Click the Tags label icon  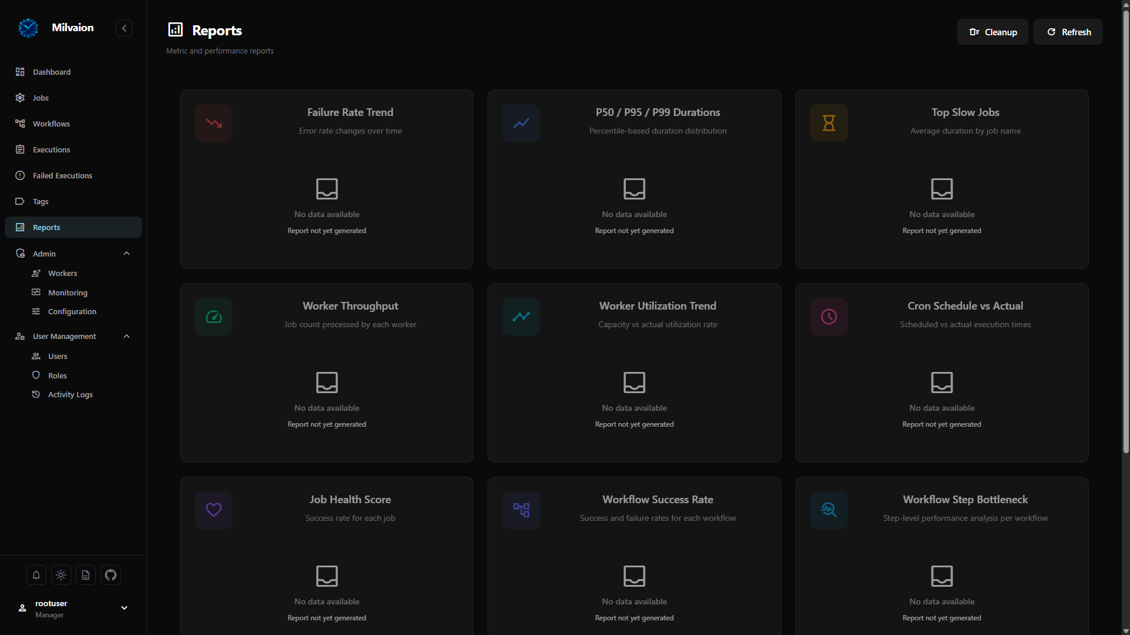click(x=20, y=201)
